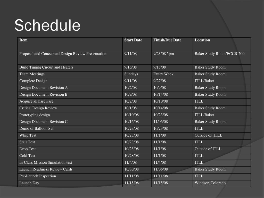
Task: Click the 11/4/08 start date
Action: [x=130, y=162]
